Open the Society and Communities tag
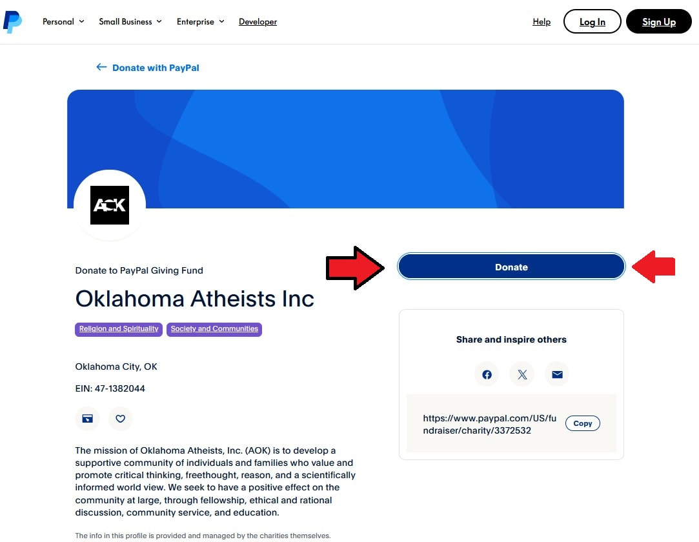This screenshot has width=699, height=542. pyautogui.click(x=214, y=329)
